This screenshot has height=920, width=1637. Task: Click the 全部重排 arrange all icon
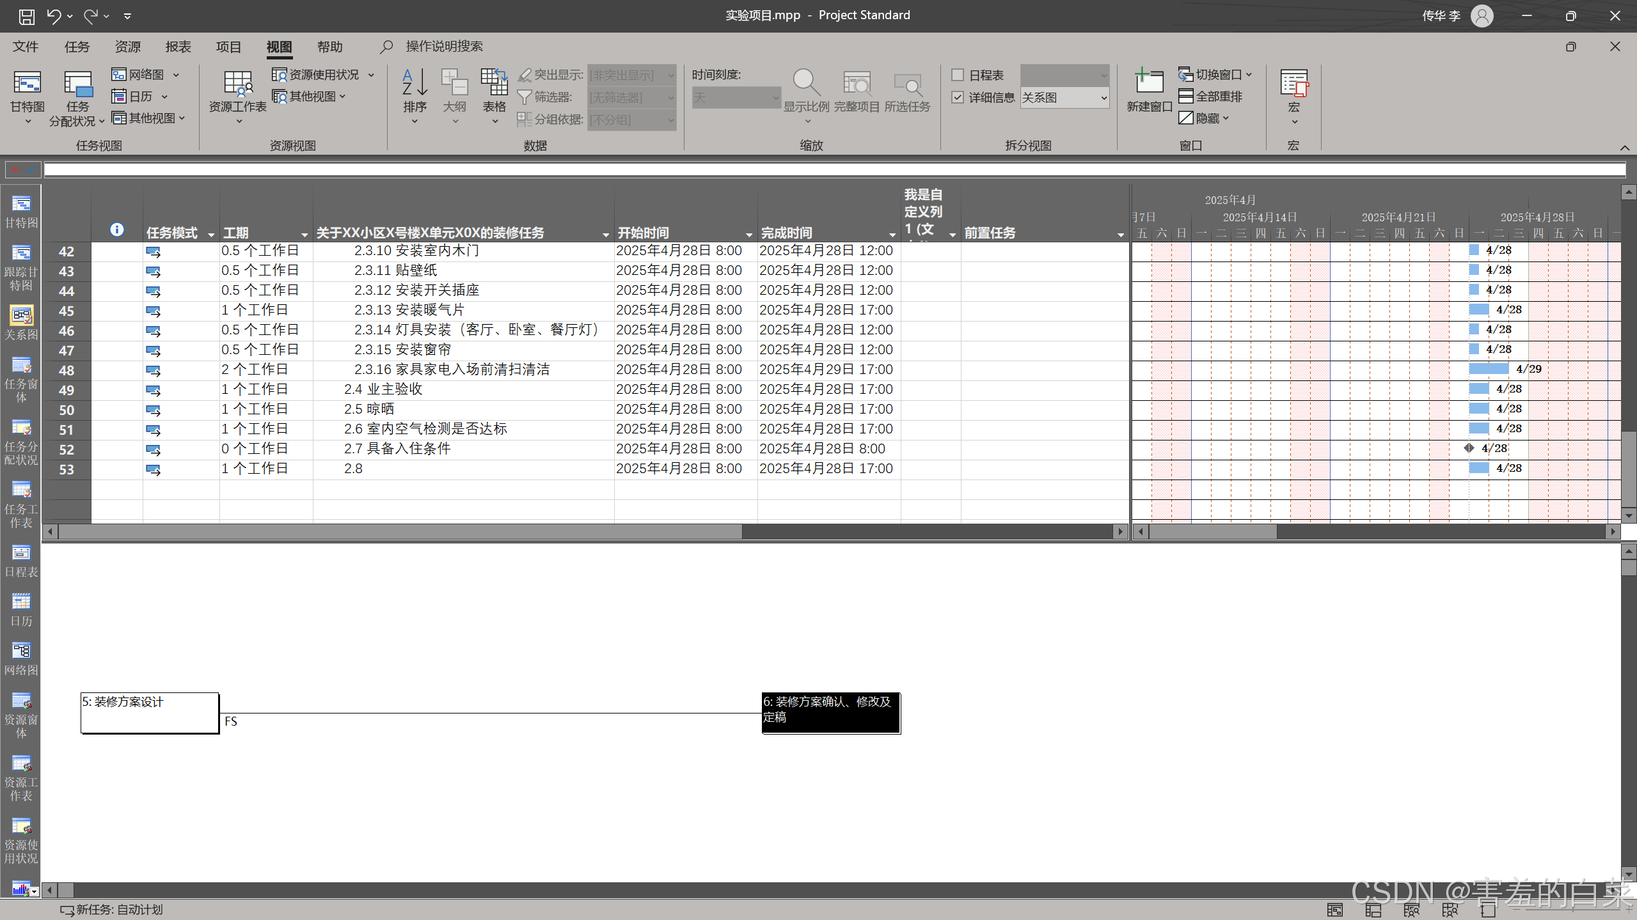pos(1210,97)
